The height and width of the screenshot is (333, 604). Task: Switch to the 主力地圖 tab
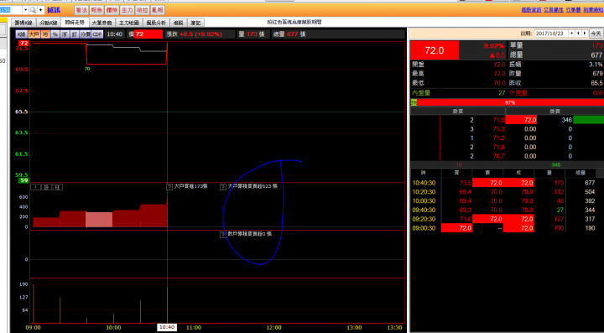click(128, 23)
